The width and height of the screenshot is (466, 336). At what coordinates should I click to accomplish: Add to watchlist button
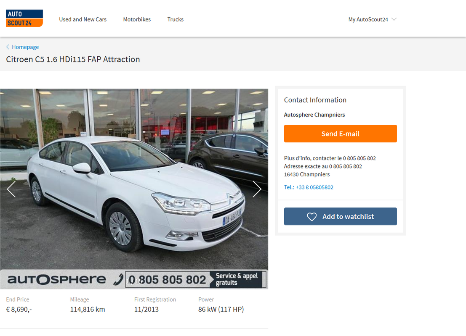(x=340, y=216)
